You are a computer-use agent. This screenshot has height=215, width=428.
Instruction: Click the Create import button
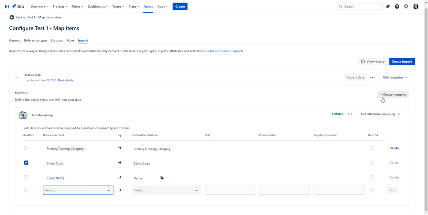click(402, 61)
